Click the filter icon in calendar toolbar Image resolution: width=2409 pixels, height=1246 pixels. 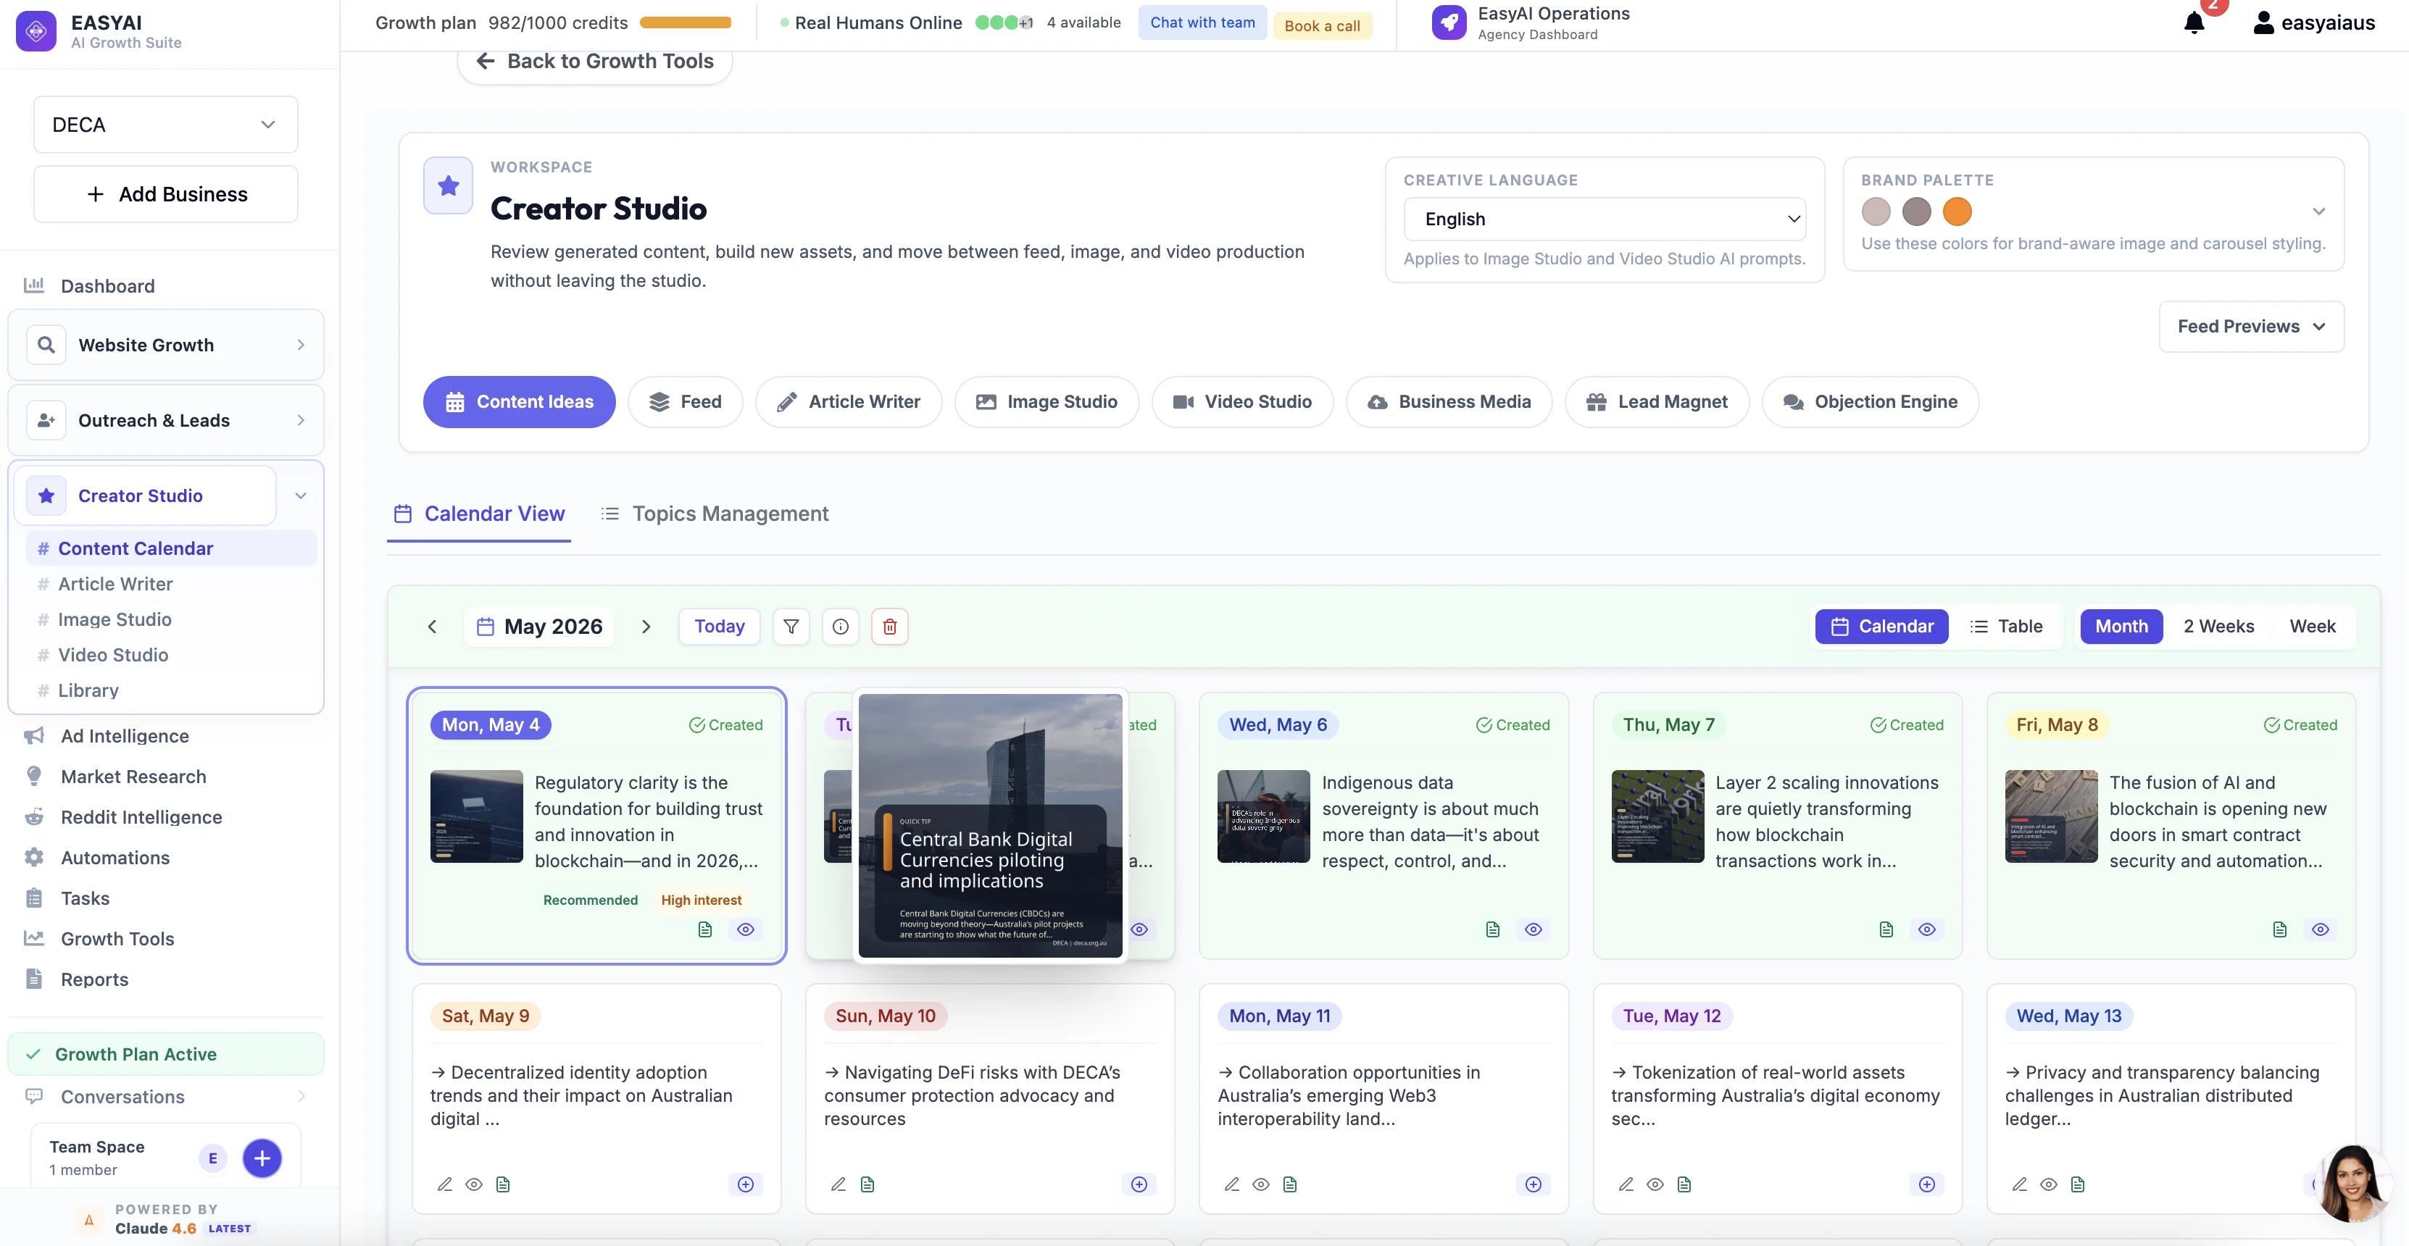(x=791, y=627)
